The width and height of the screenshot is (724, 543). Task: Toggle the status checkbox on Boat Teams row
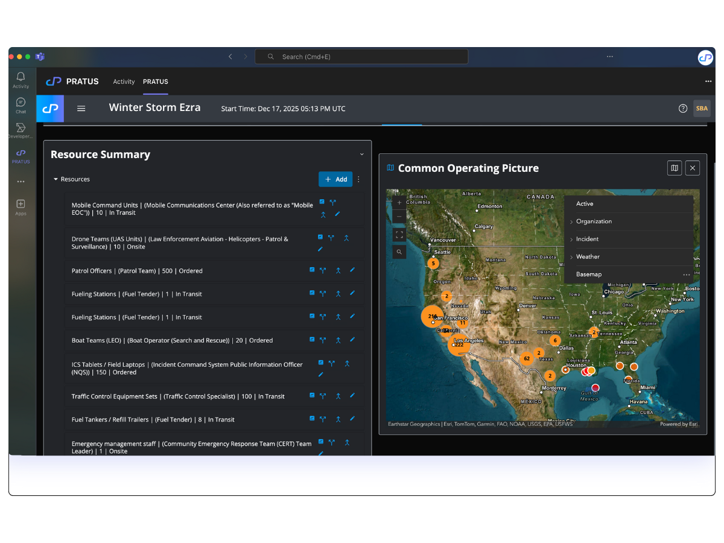[312, 340]
